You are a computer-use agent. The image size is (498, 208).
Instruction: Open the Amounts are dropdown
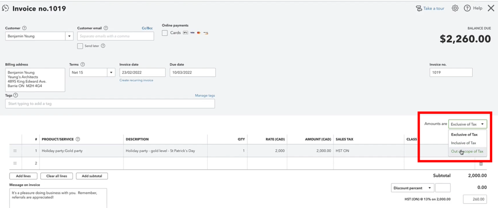[x=467, y=124]
